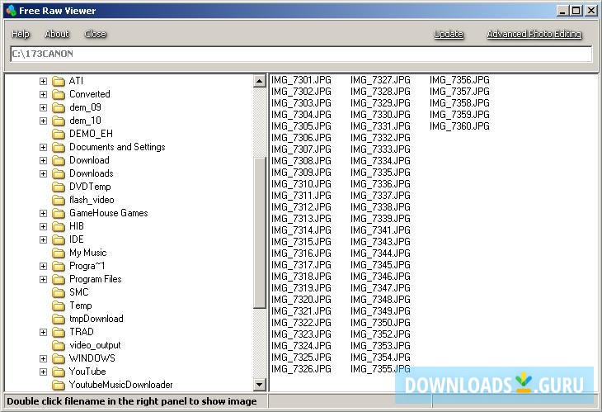The image size is (602, 412).
Task: Select file IMG_7326.JPG
Action: 301,368
